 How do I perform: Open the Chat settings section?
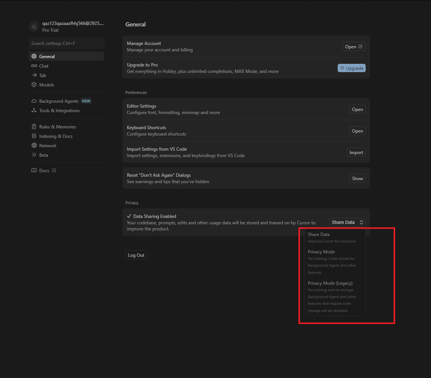click(x=66, y=66)
